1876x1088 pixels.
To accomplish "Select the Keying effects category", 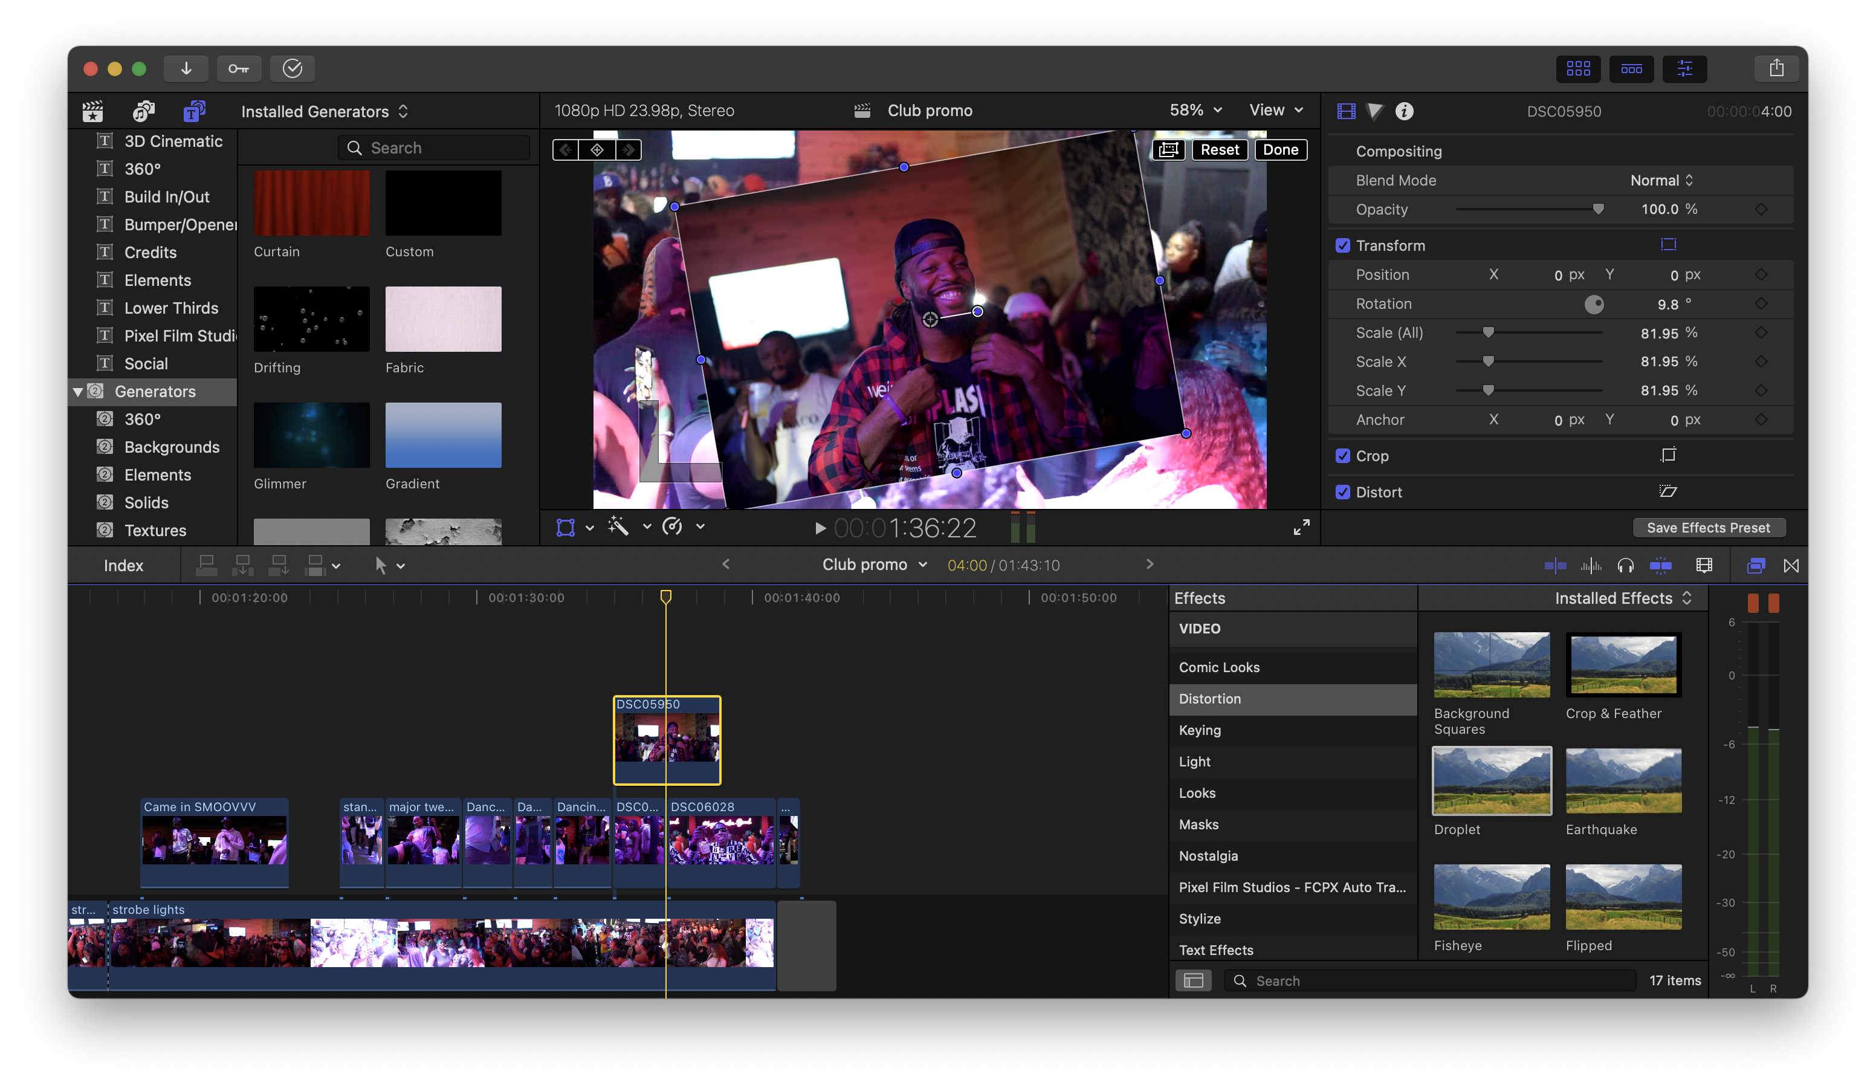I will click(x=1200, y=730).
